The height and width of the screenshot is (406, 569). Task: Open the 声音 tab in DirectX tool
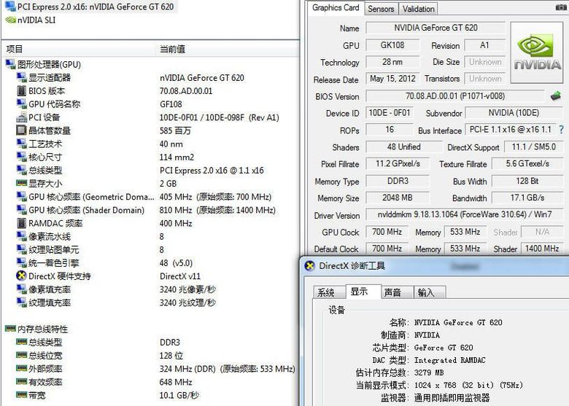click(392, 292)
